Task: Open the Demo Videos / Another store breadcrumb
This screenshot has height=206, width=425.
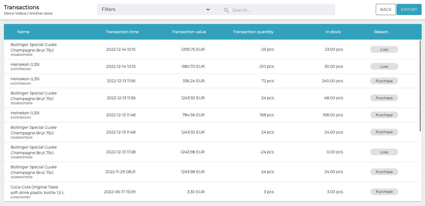Action: (28, 13)
